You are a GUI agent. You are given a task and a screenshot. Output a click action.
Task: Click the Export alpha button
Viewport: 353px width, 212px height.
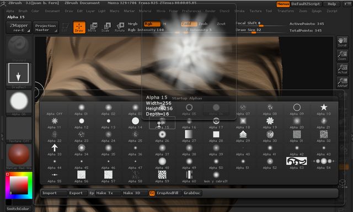pyautogui.click(x=78, y=193)
